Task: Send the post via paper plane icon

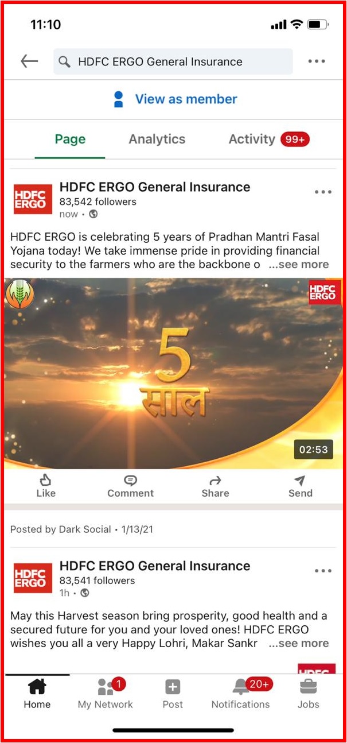Action: (x=301, y=486)
